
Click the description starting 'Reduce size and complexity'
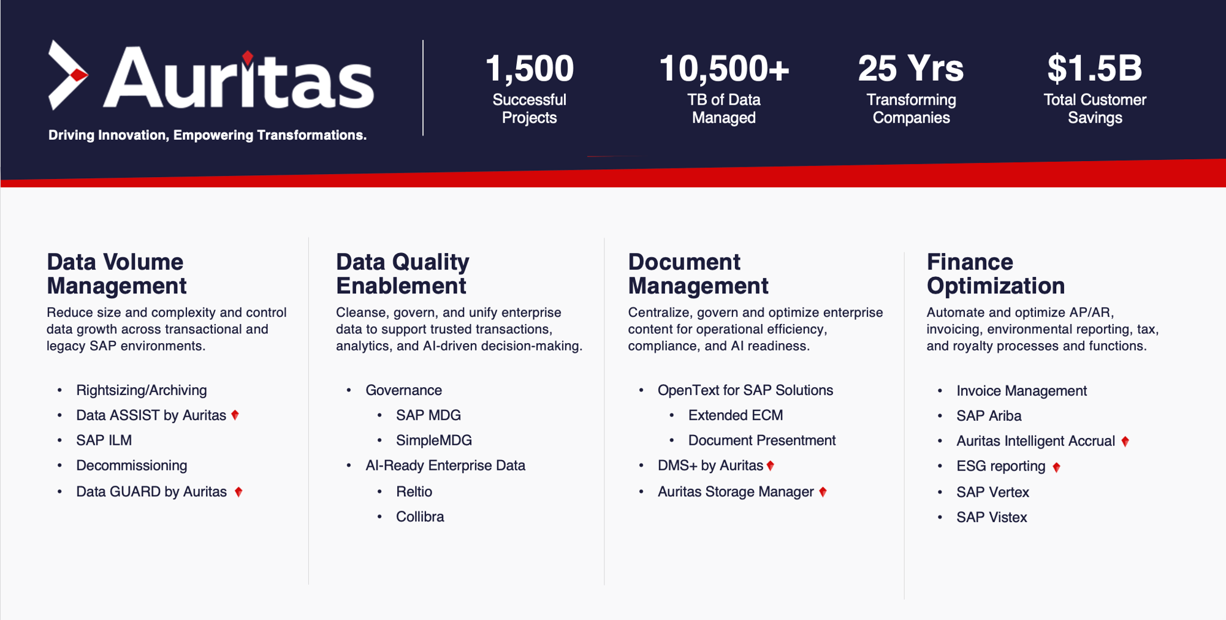(x=167, y=329)
